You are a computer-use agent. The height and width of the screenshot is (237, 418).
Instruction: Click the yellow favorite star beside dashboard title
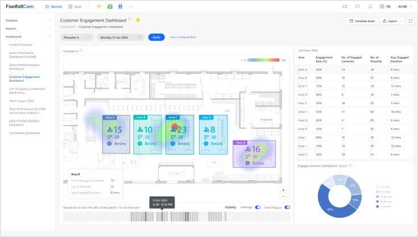(x=138, y=20)
